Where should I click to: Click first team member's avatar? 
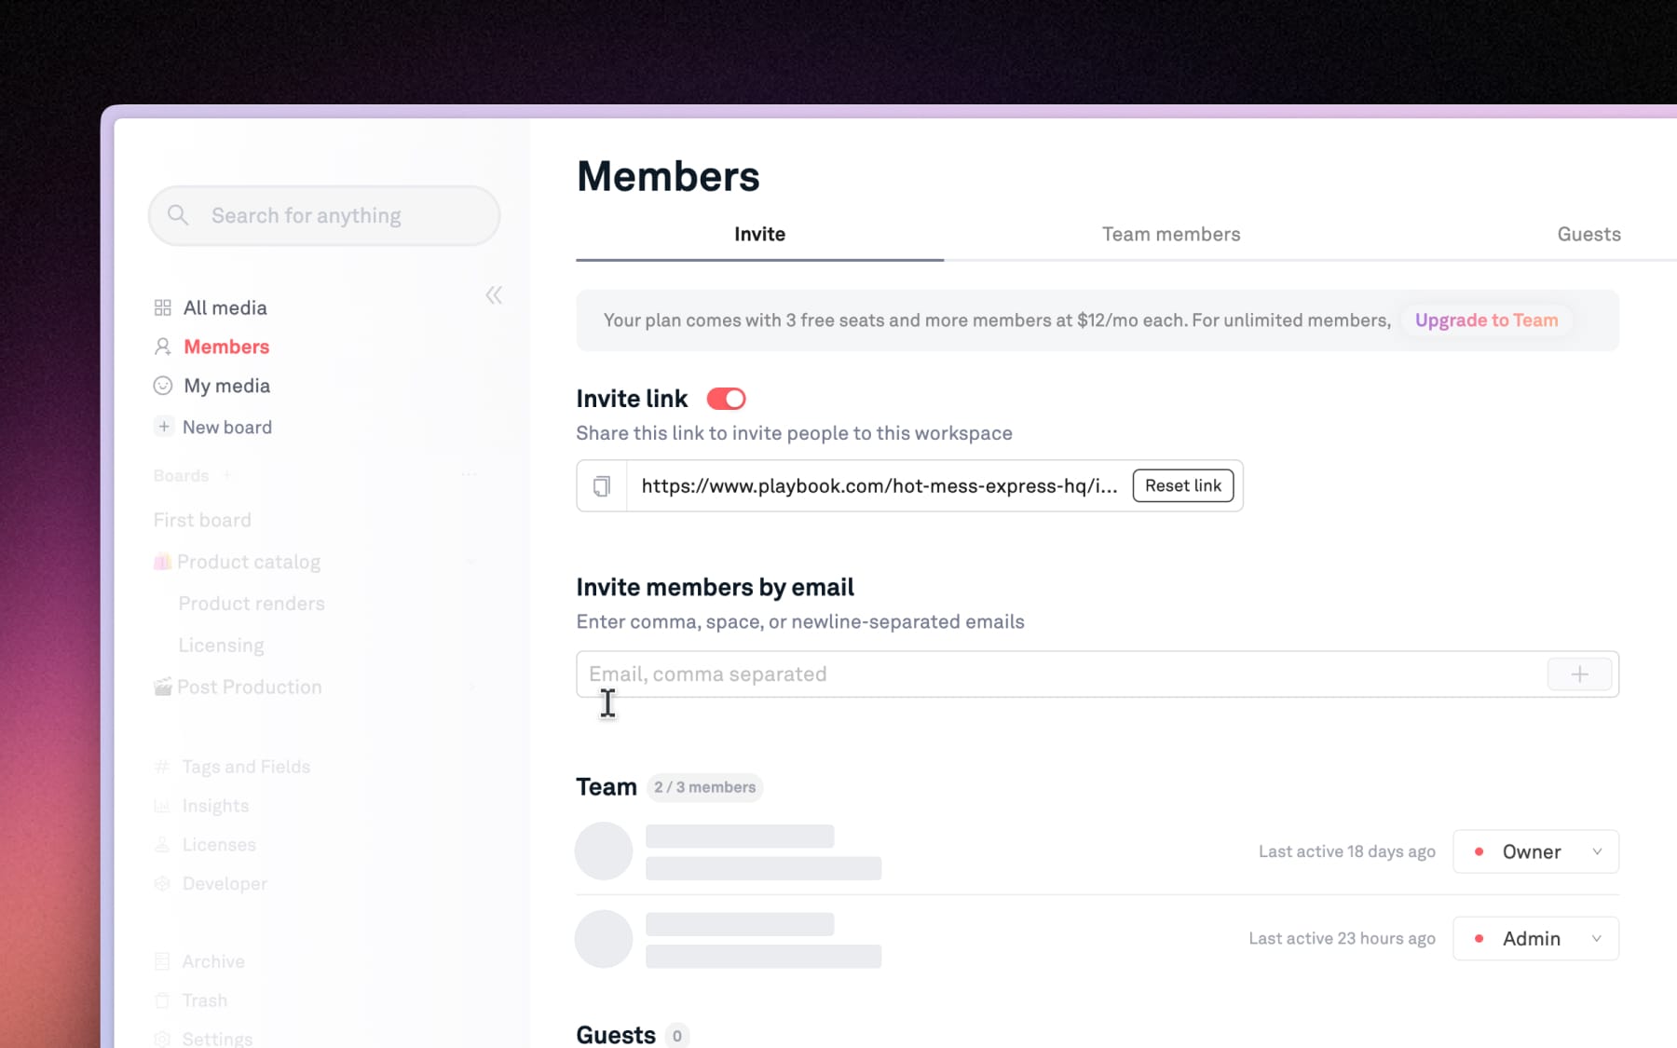click(x=604, y=851)
